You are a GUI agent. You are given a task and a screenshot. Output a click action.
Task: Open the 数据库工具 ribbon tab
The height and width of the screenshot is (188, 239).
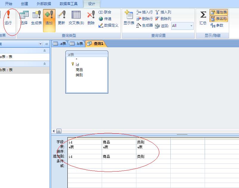69,4
